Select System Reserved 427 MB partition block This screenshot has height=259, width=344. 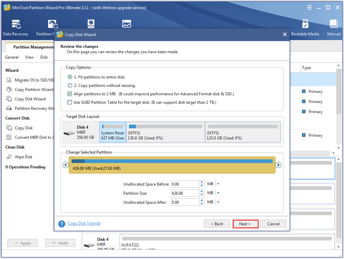113,132
